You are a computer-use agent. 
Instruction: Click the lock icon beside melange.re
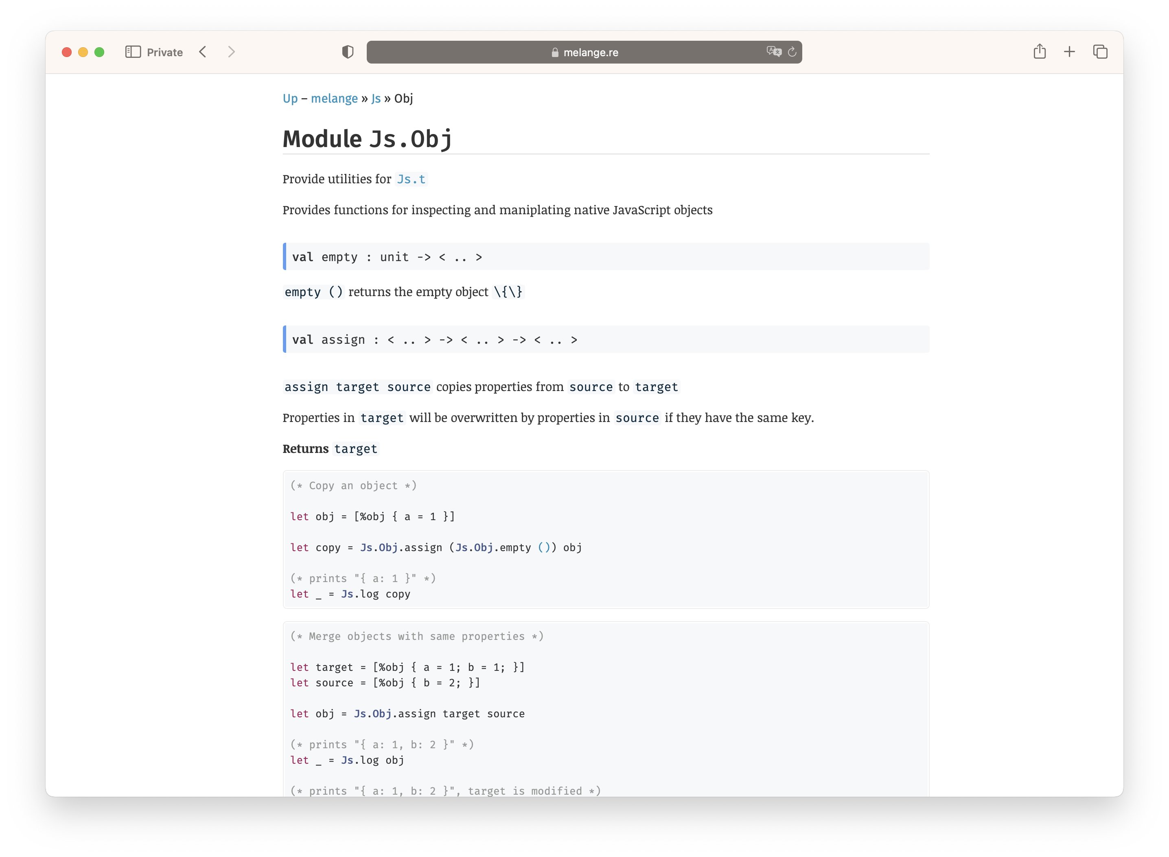(x=555, y=53)
